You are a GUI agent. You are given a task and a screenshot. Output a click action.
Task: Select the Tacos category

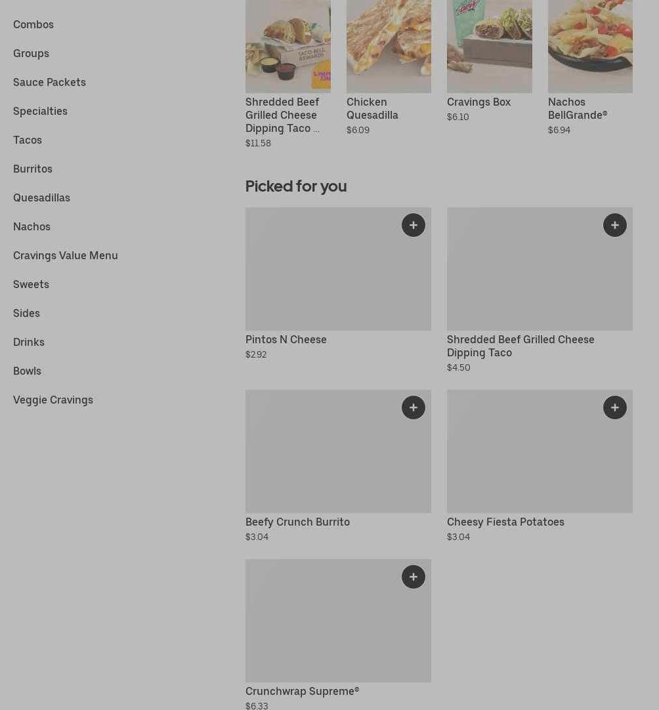[28, 140]
